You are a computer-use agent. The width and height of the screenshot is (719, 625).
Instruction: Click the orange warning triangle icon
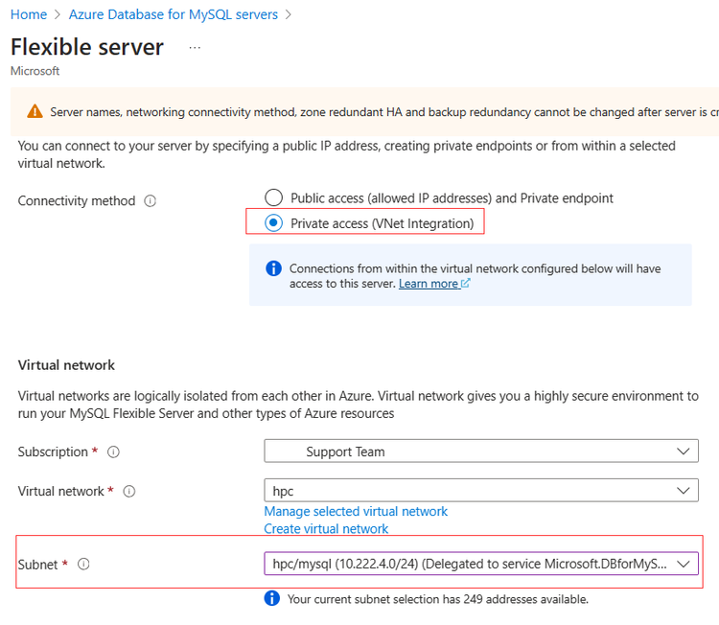coord(35,111)
